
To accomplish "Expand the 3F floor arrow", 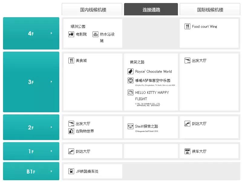I will pos(51,82).
